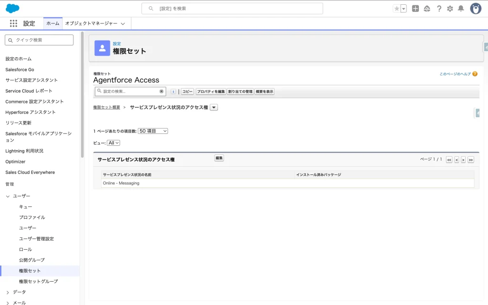Collapse the ユーザー tree section
Screen dimensions: 488x305
pyautogui.click(x=8, y=196)
